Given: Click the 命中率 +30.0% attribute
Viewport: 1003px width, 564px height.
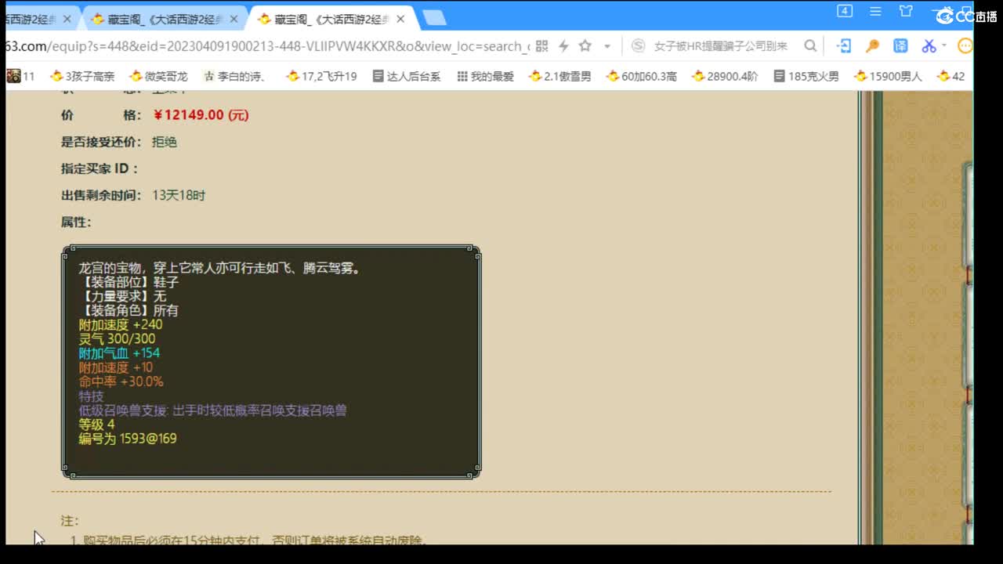Looking at the screenshot, I should pyautogui.click(x=121, y=381).
